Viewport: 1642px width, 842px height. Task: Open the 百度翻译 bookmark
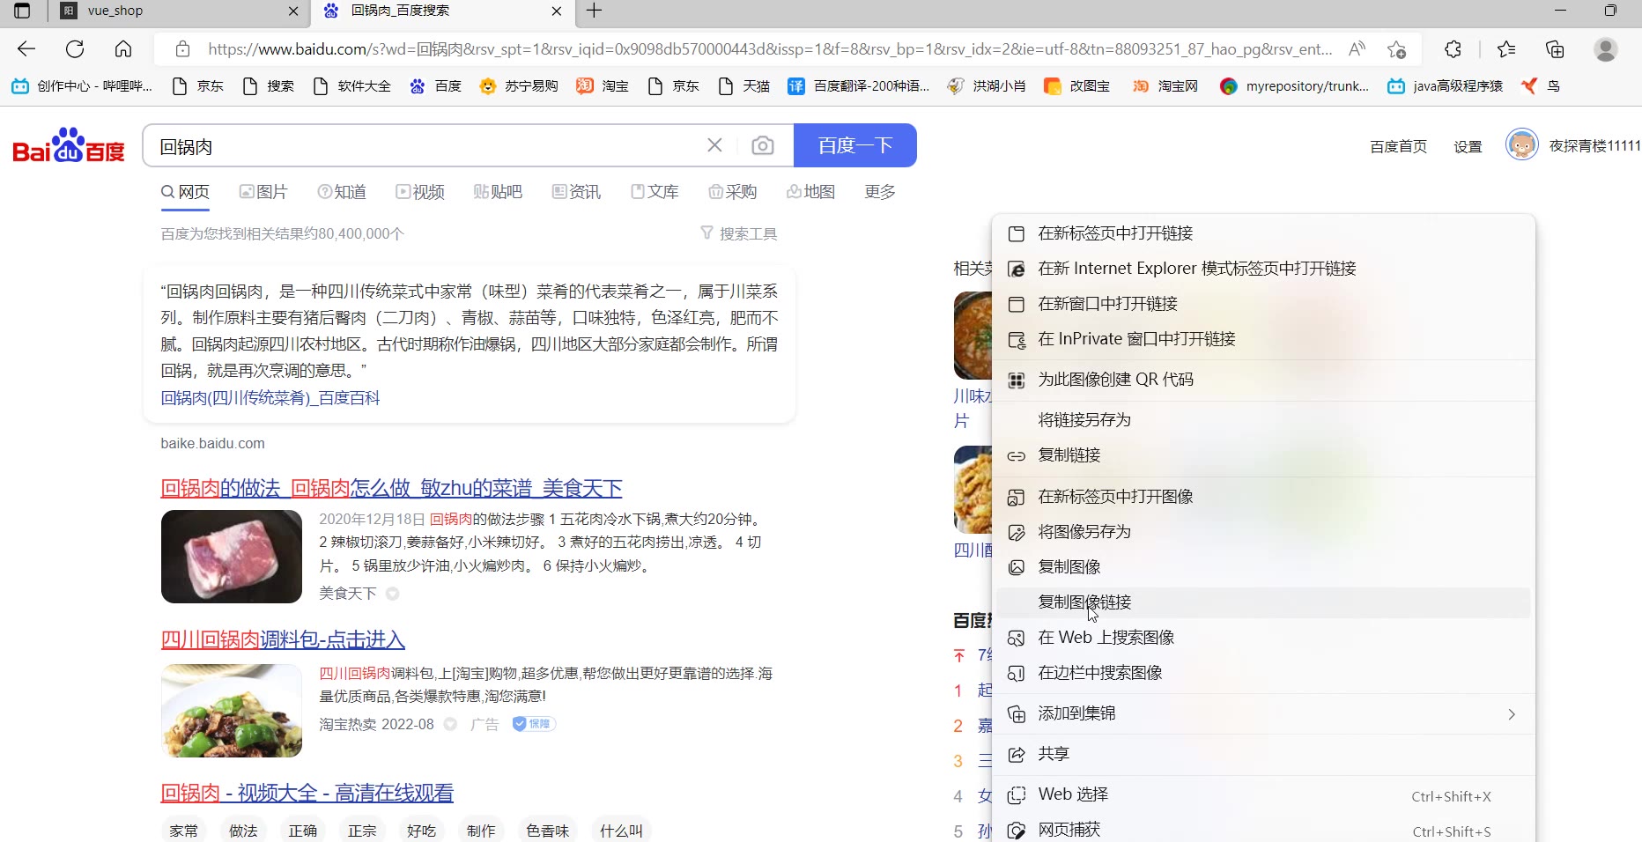859,86
